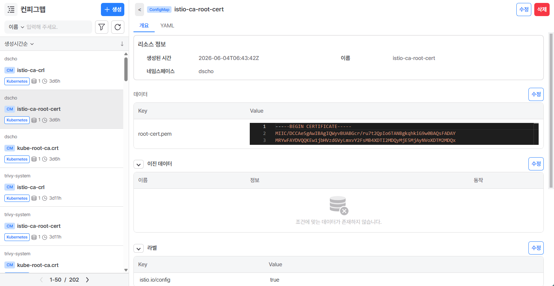Click CM icon of dscho kube-root-ca.crt
The image size is (554, 286).
[x=10, y=148]
